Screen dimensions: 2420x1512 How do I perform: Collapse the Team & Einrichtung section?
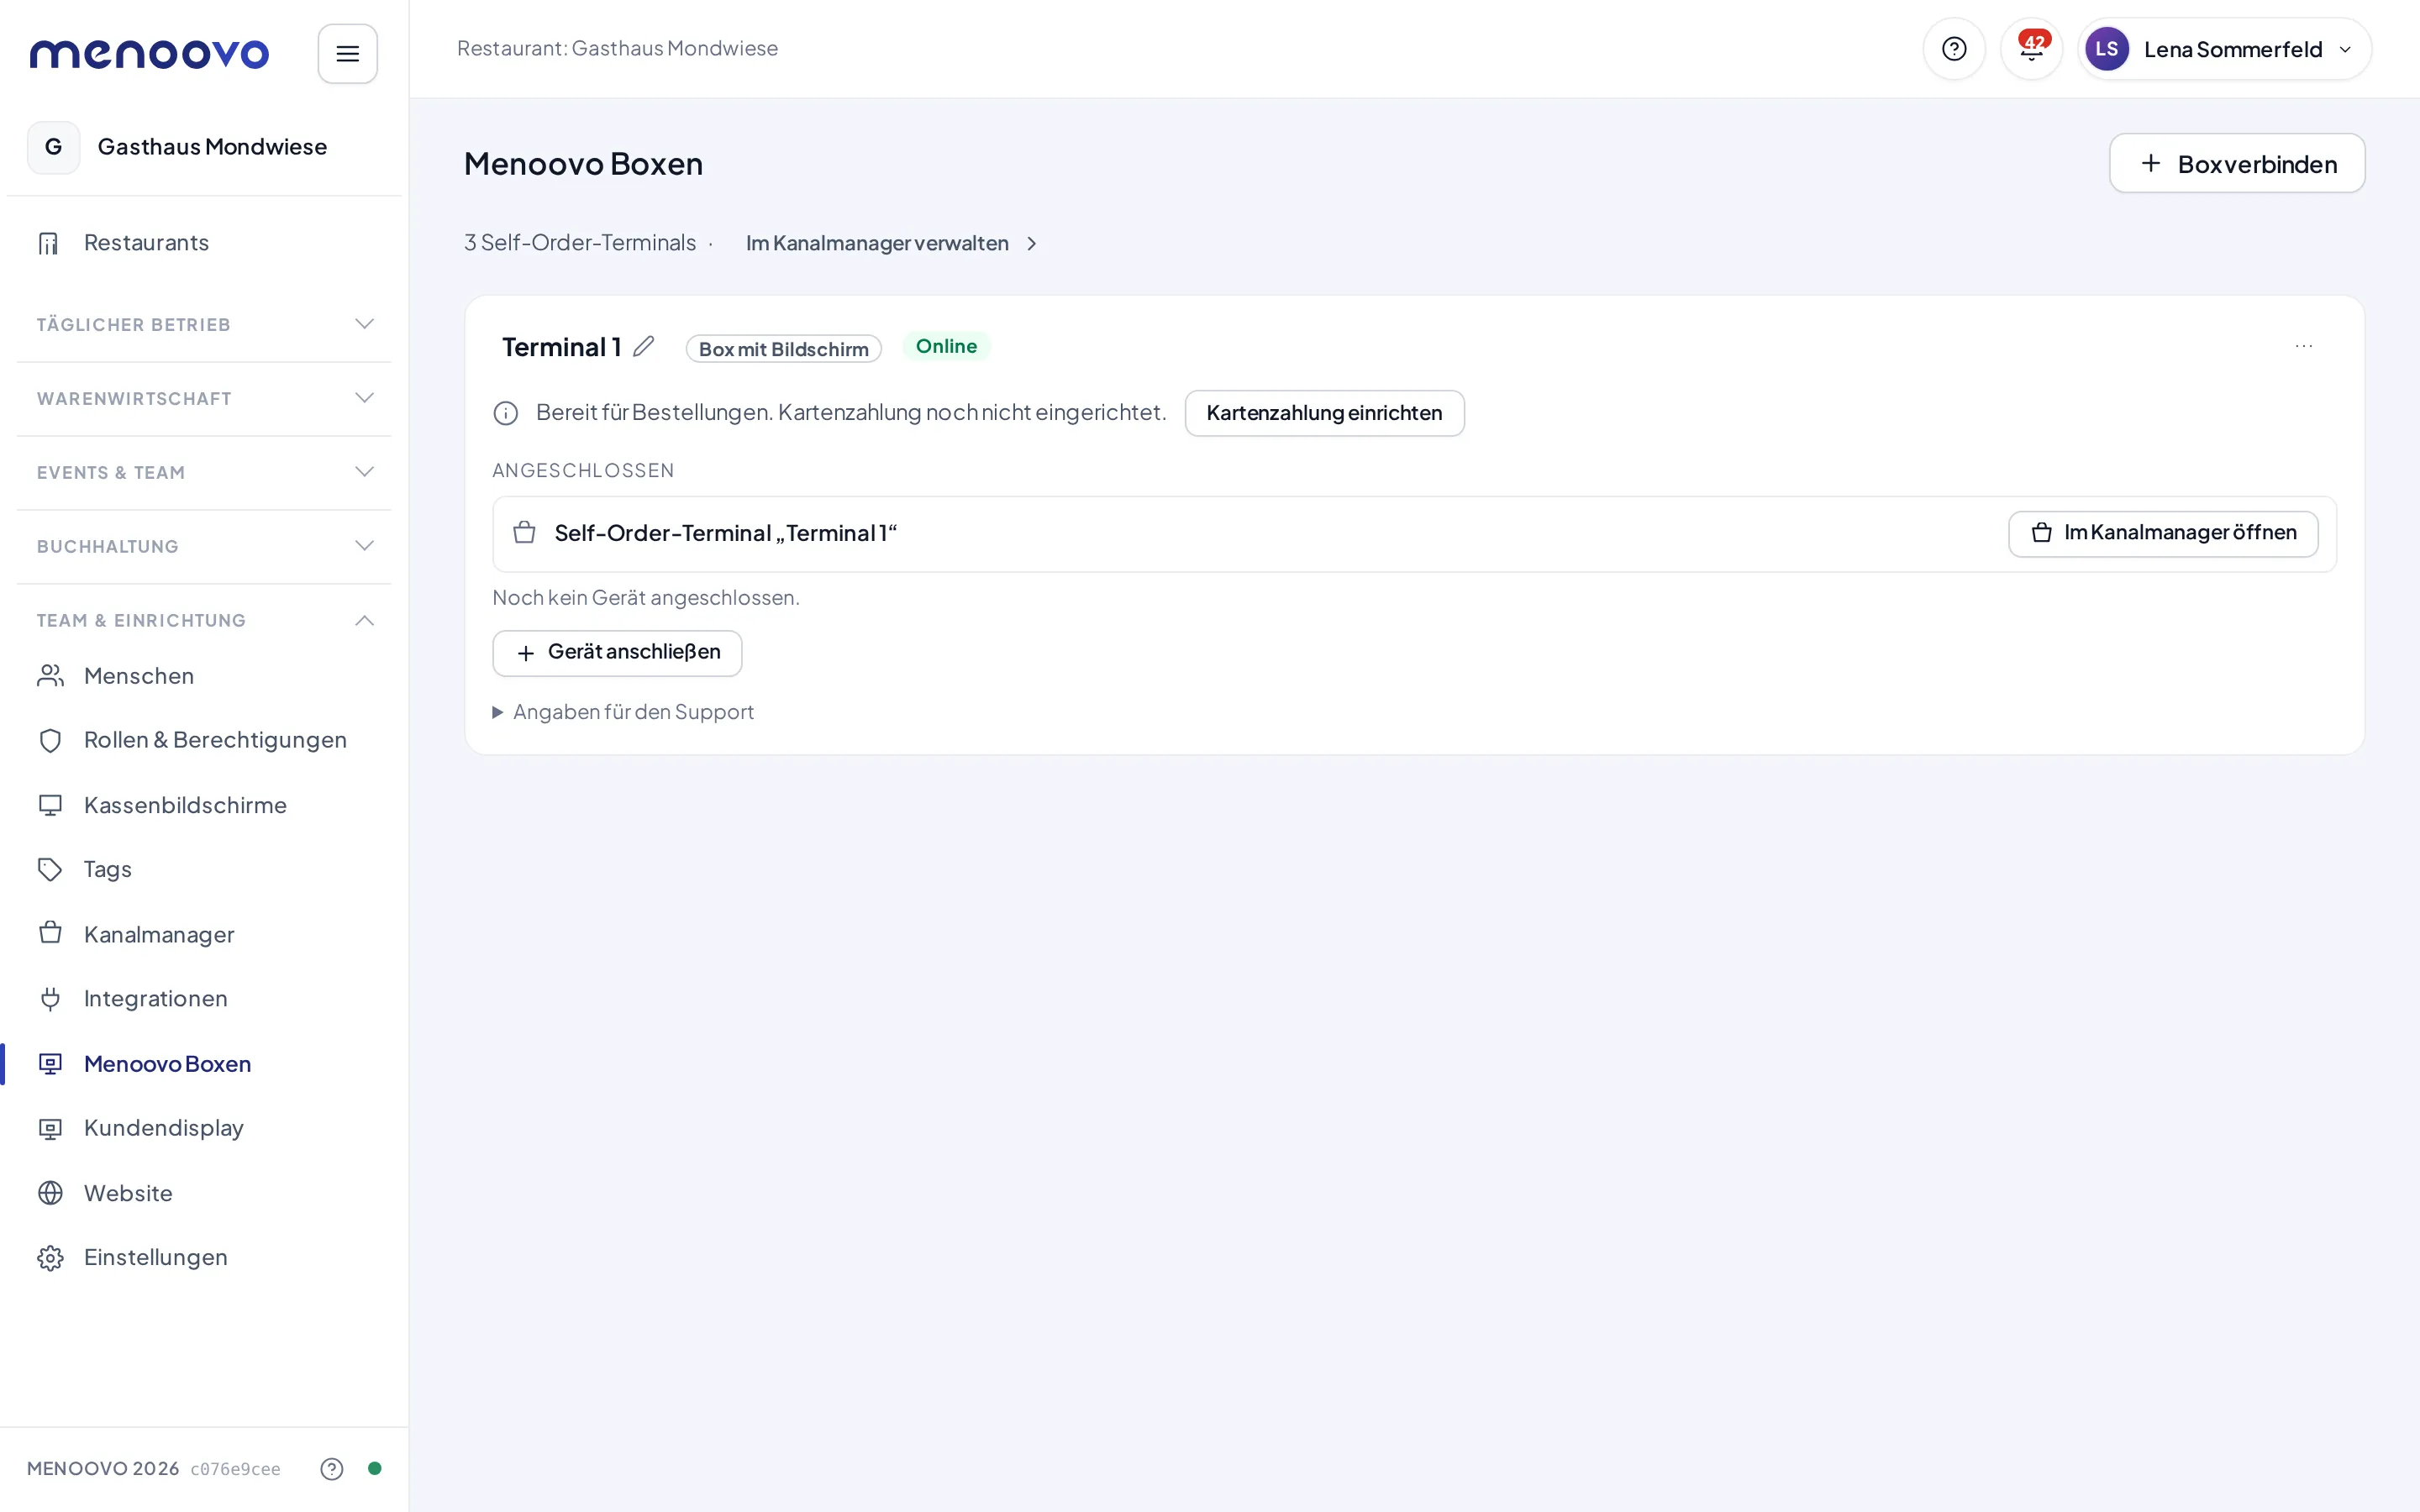[x=204, y=620]
